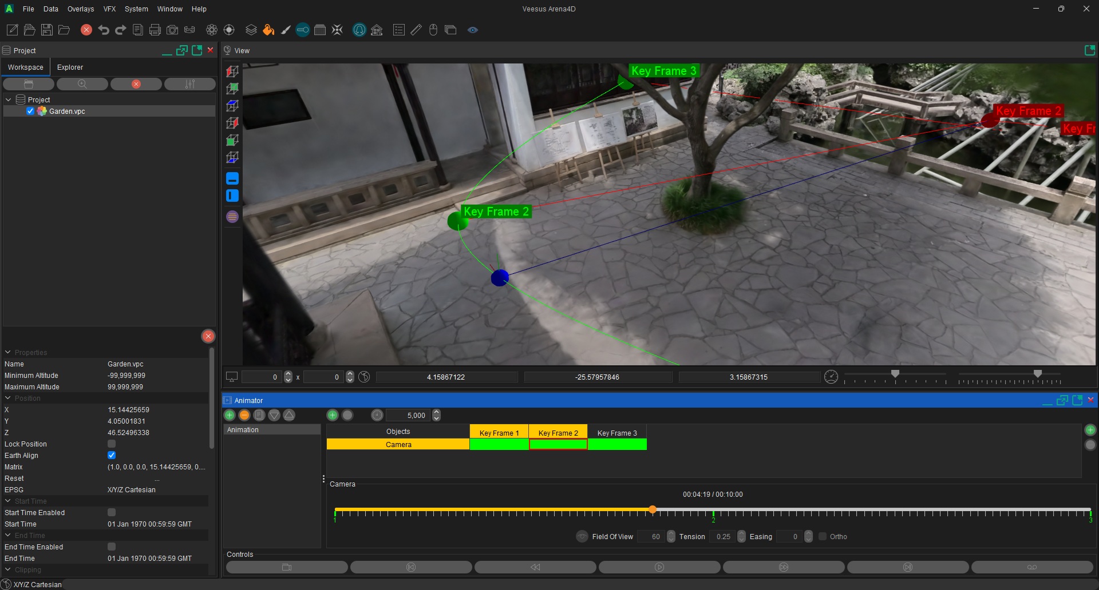Select the layers stack icon in the toolbar

tap(251, 30)
